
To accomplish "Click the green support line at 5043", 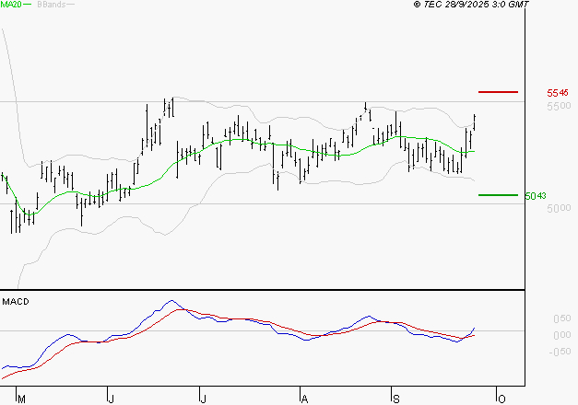I will tap(498, 195).
